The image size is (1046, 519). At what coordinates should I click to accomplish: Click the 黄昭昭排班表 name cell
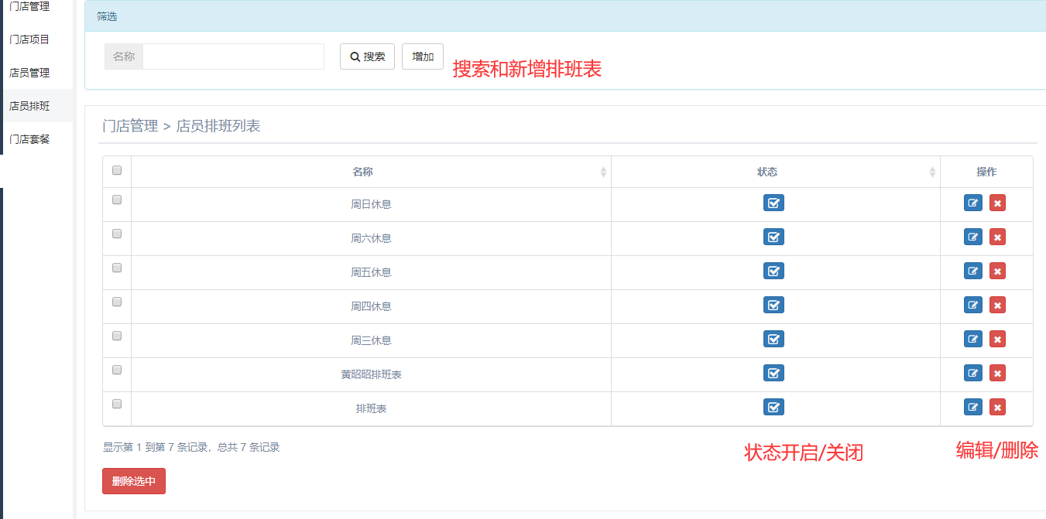click(371, 374)
